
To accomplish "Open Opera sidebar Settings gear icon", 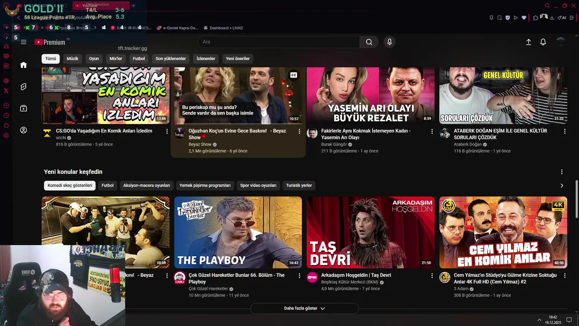I will (6, 135).
